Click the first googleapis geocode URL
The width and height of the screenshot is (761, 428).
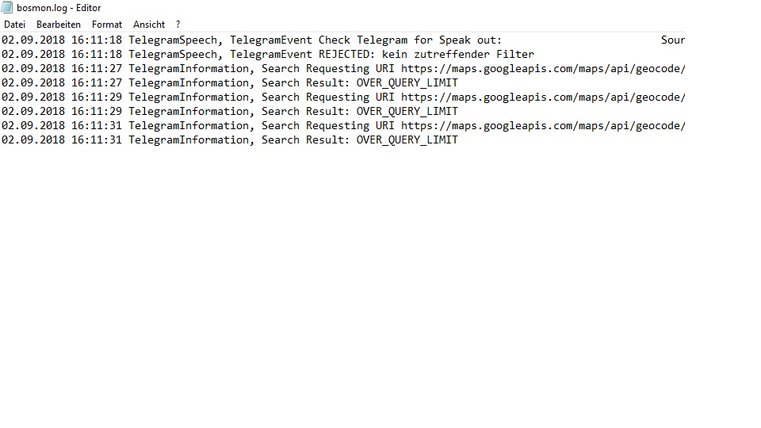point(542,69)
